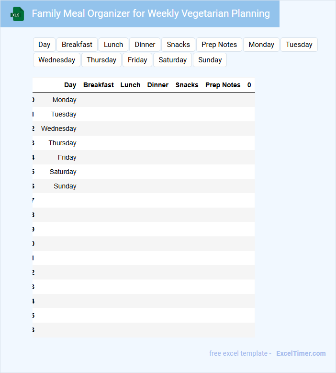Select the Friday tag button

[137, 60]
